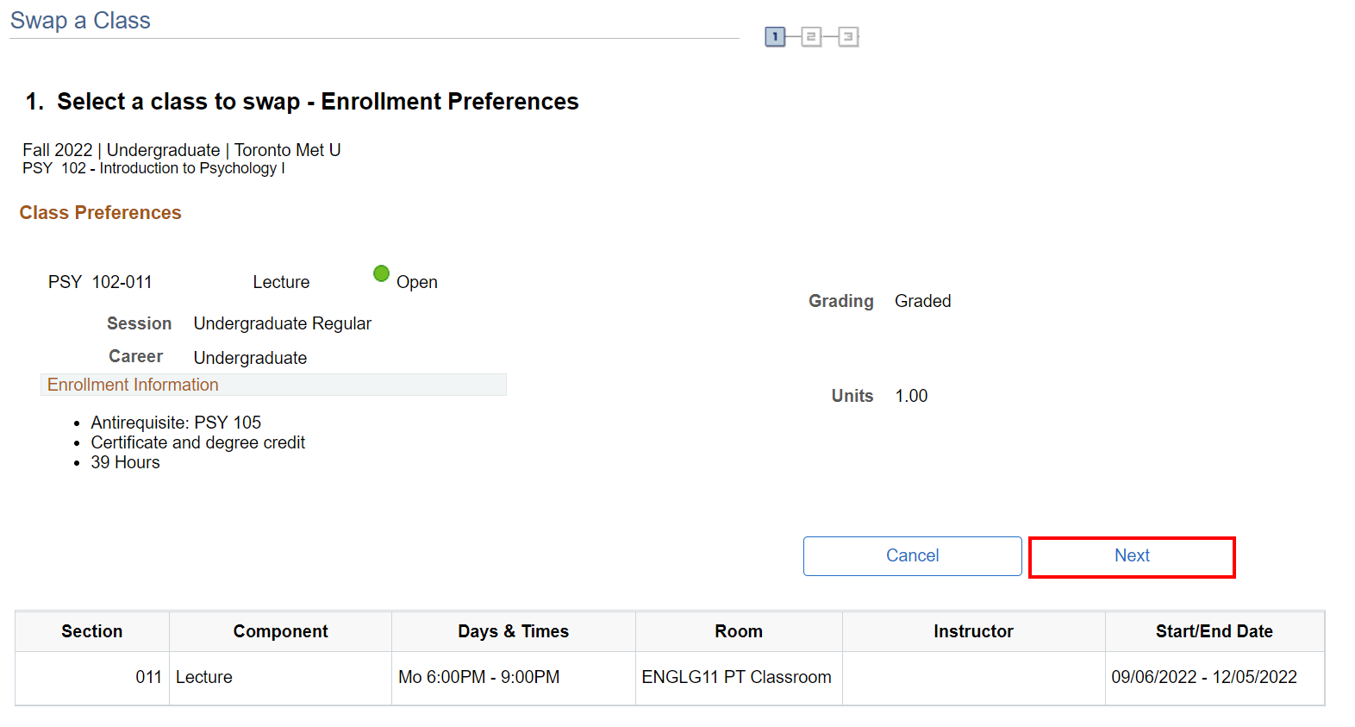Click the Component column header
This screenshot has width=1355, height=727.
pos(280,631)
